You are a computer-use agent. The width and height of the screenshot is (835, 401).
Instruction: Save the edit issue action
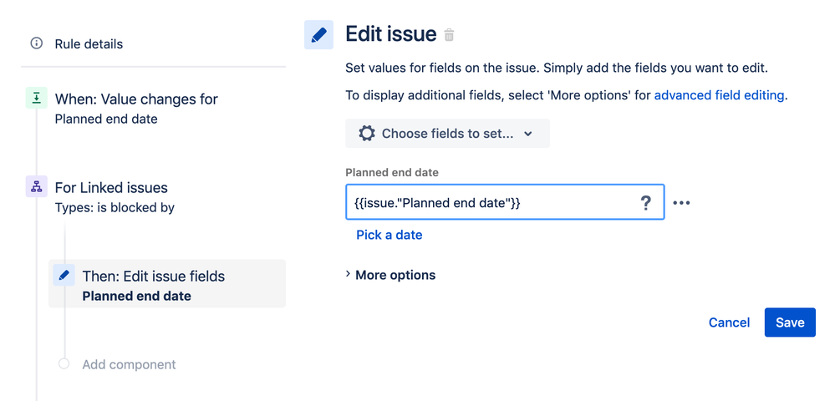click(789, 322)
